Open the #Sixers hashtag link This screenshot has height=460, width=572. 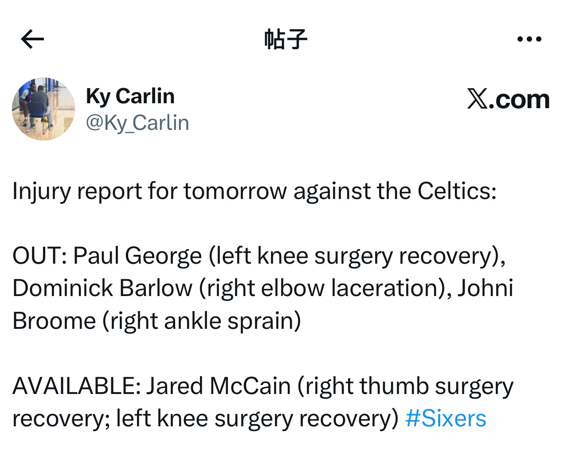(446, 418)
